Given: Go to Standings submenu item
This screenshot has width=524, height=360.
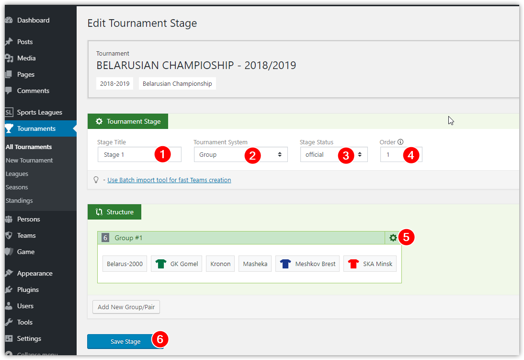Looking at the screenshot, I should click(x=19, y=200).
